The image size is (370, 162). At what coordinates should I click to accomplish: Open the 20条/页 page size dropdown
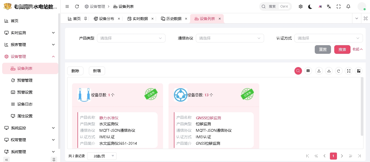click(x=102, y=156)
